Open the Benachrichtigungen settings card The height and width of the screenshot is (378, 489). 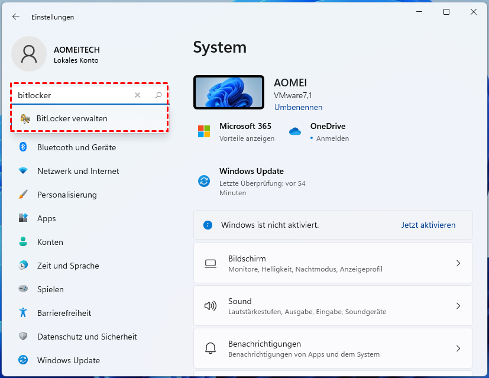coord(333,348)
